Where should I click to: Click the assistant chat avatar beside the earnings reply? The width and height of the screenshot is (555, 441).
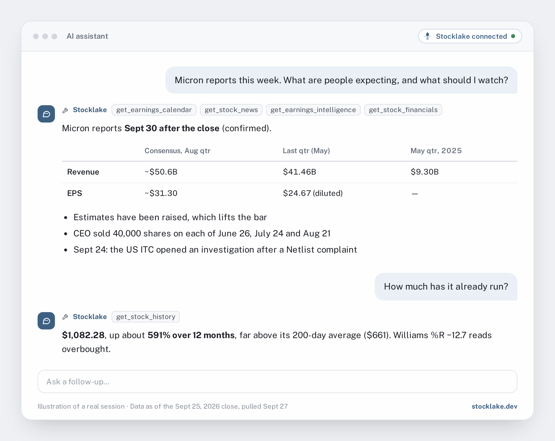(46, 114)
